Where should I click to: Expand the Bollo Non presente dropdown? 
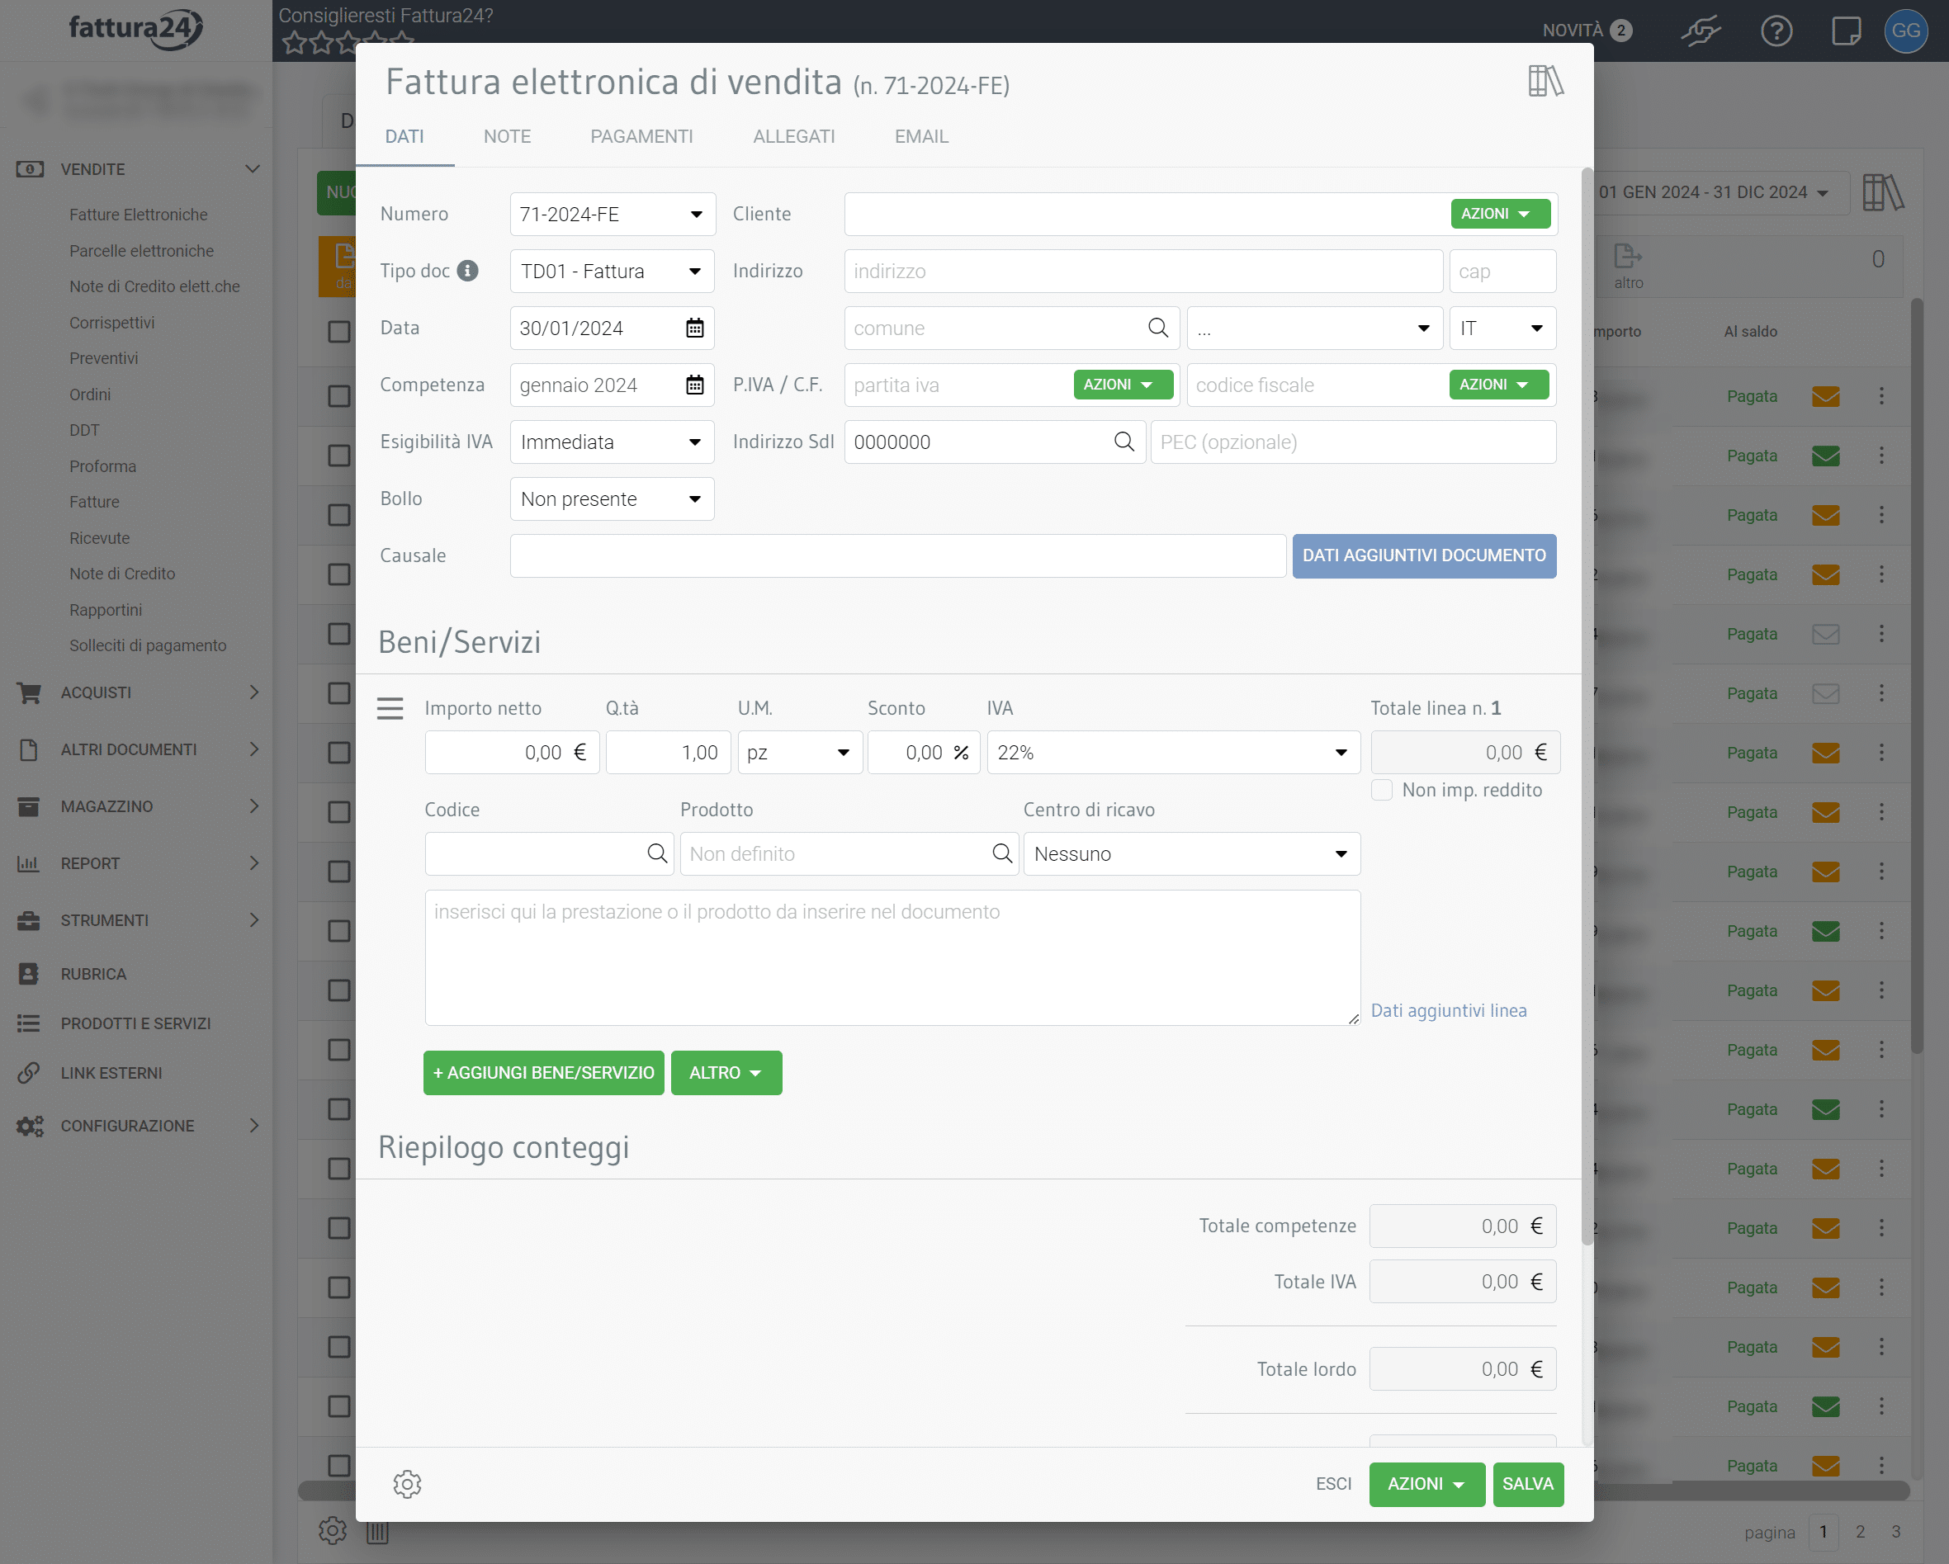pyautogui.click(x=612, y=499)
